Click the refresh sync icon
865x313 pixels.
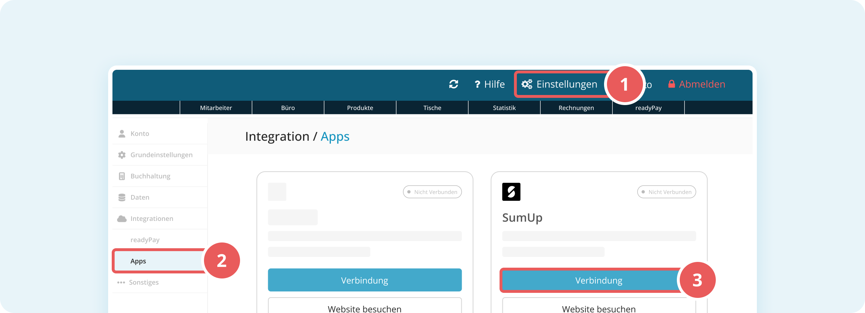(453, 84)
